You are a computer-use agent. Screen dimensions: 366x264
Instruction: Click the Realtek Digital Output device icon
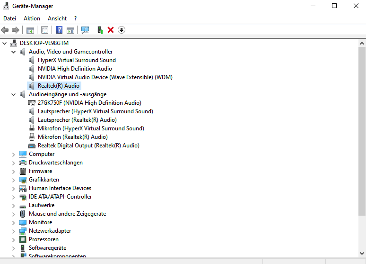click(32, 146)
